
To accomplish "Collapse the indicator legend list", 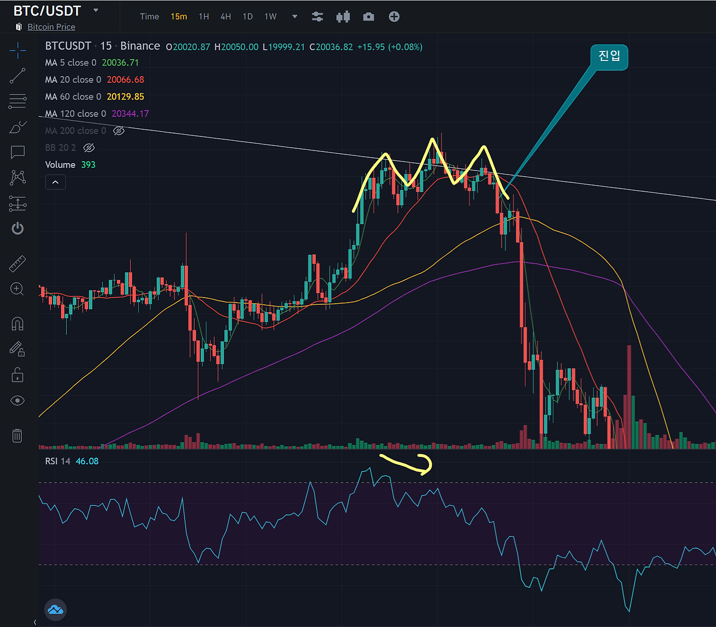I will [x=55, y=182].
